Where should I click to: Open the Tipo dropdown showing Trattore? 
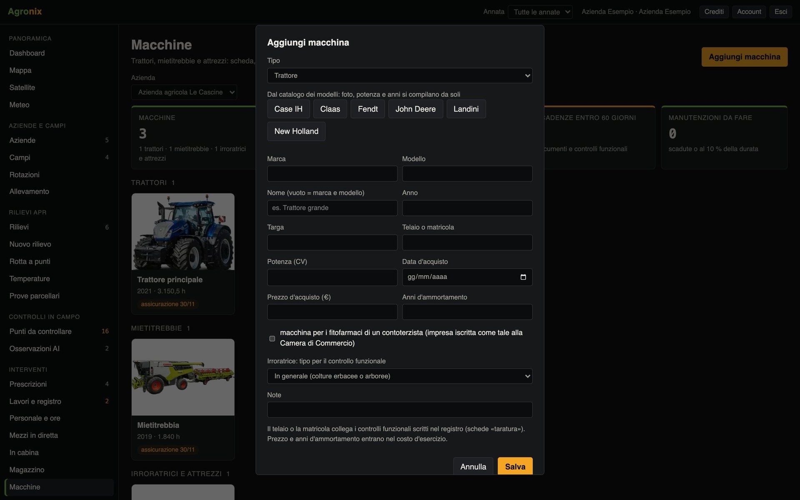click(x=400, y=75)
